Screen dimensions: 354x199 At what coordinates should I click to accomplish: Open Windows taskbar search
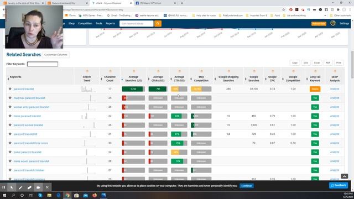(13, 195)
